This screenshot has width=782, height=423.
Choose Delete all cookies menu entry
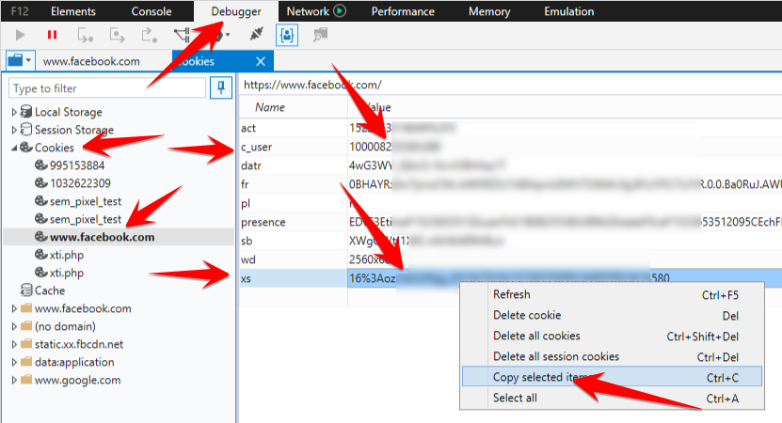coord(613,336)
